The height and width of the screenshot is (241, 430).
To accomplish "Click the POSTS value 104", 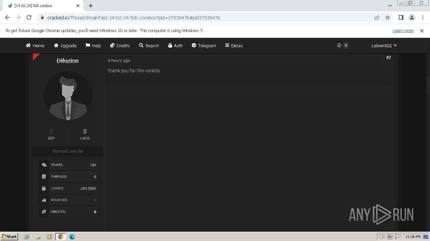I will coord(93,165).
